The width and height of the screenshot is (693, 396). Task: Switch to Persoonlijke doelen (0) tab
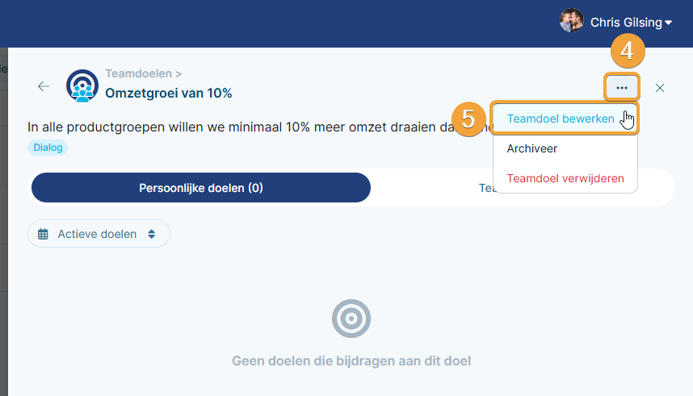click(201, 188)
